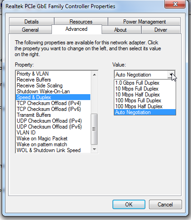Close the Realtek properties dialog
The width and height of the screenshot is (191, 220).
pos(175,4)
